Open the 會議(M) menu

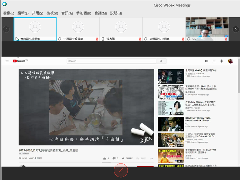coord(100,13)
